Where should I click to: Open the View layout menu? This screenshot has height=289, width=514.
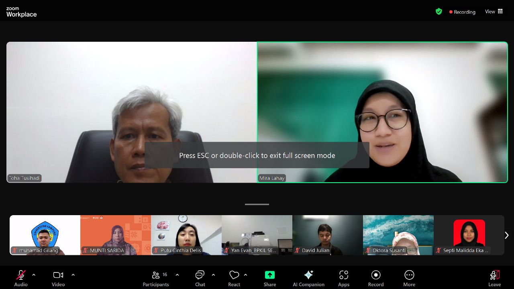pyautogui.click(x=494, y=12)
